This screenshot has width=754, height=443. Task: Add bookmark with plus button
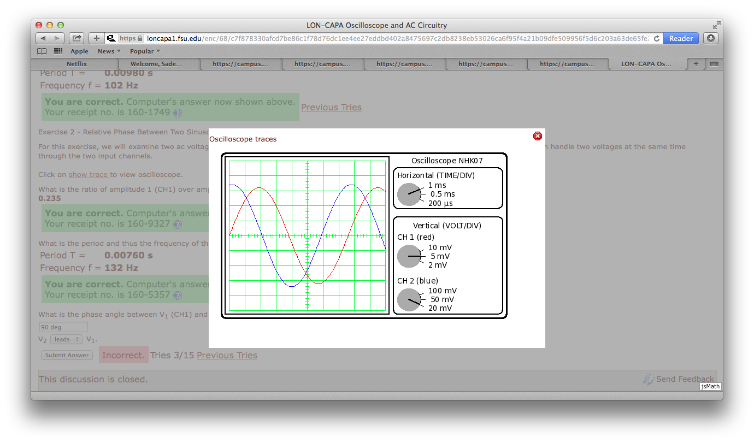[x=97, y=38]
